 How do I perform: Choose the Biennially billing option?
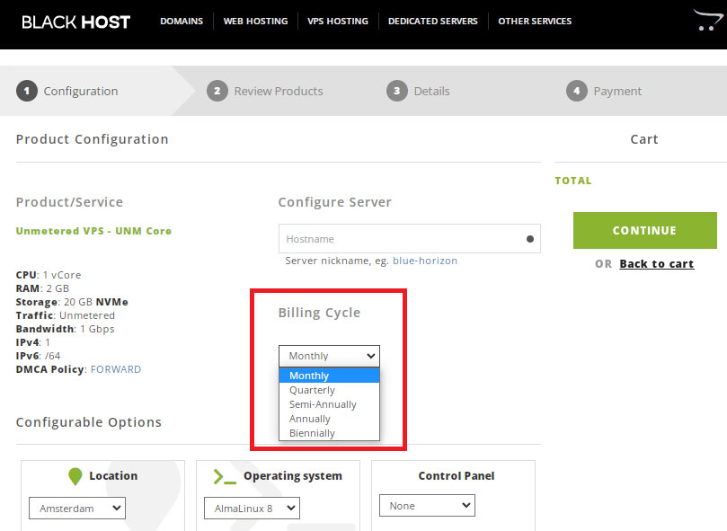(x=329, y=433)
